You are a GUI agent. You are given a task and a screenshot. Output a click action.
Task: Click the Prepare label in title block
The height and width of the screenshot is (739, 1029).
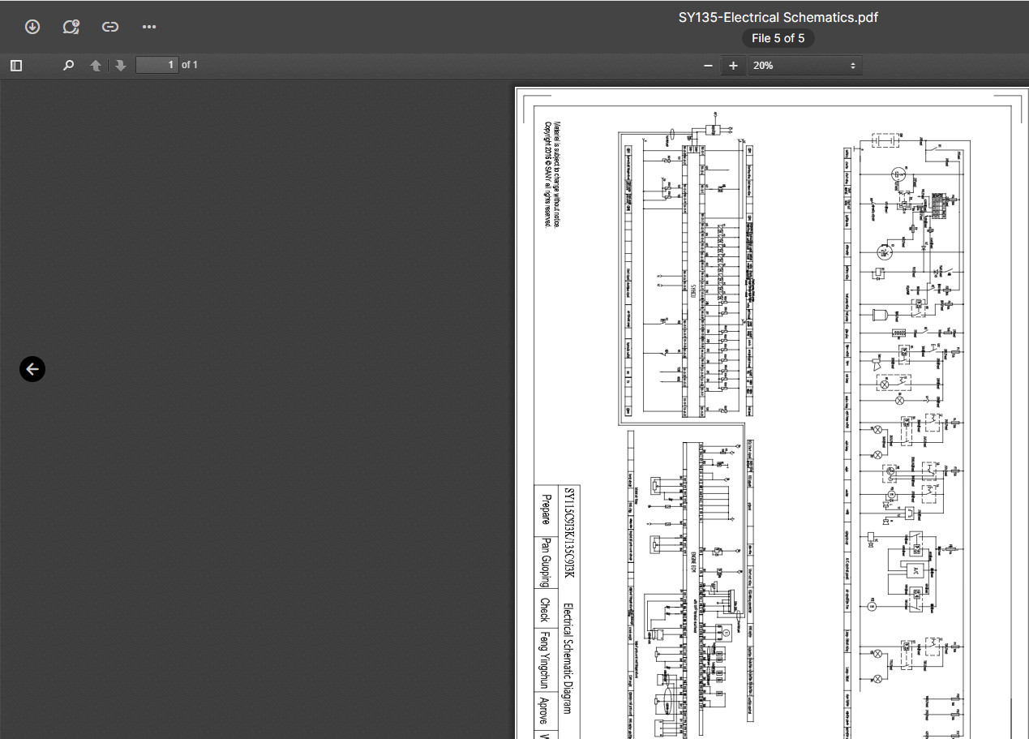coord(546,510)
